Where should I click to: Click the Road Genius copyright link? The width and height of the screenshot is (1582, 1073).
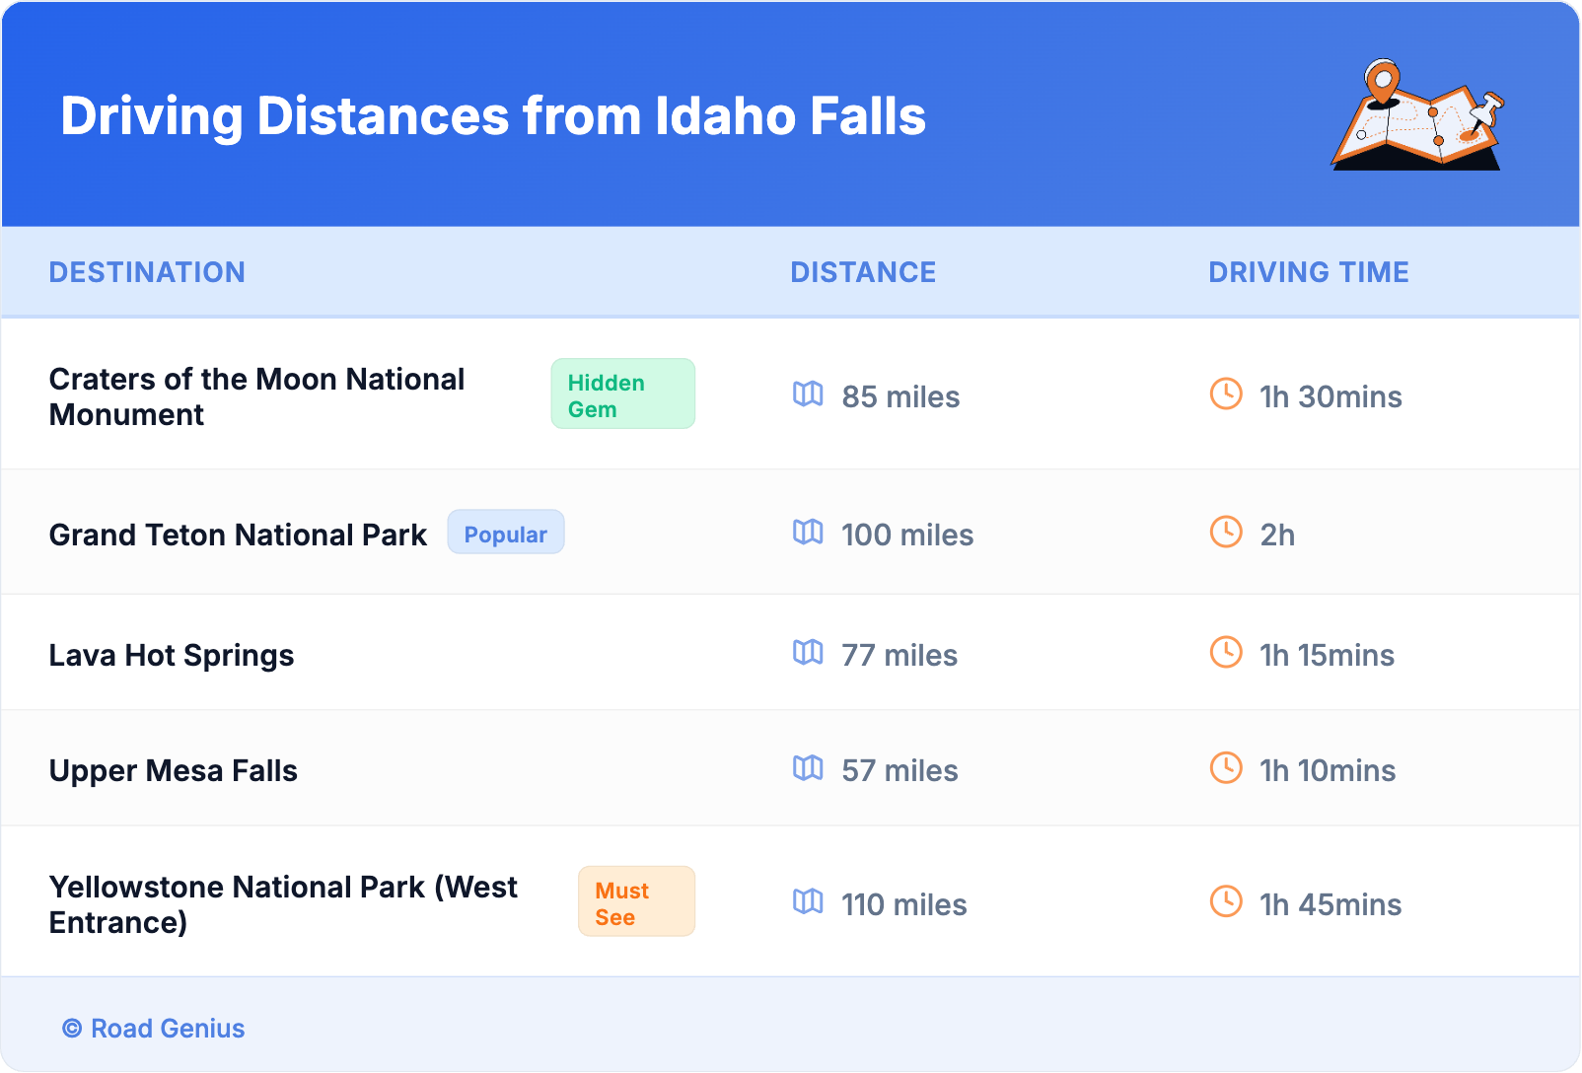(x=154, y=1029)
